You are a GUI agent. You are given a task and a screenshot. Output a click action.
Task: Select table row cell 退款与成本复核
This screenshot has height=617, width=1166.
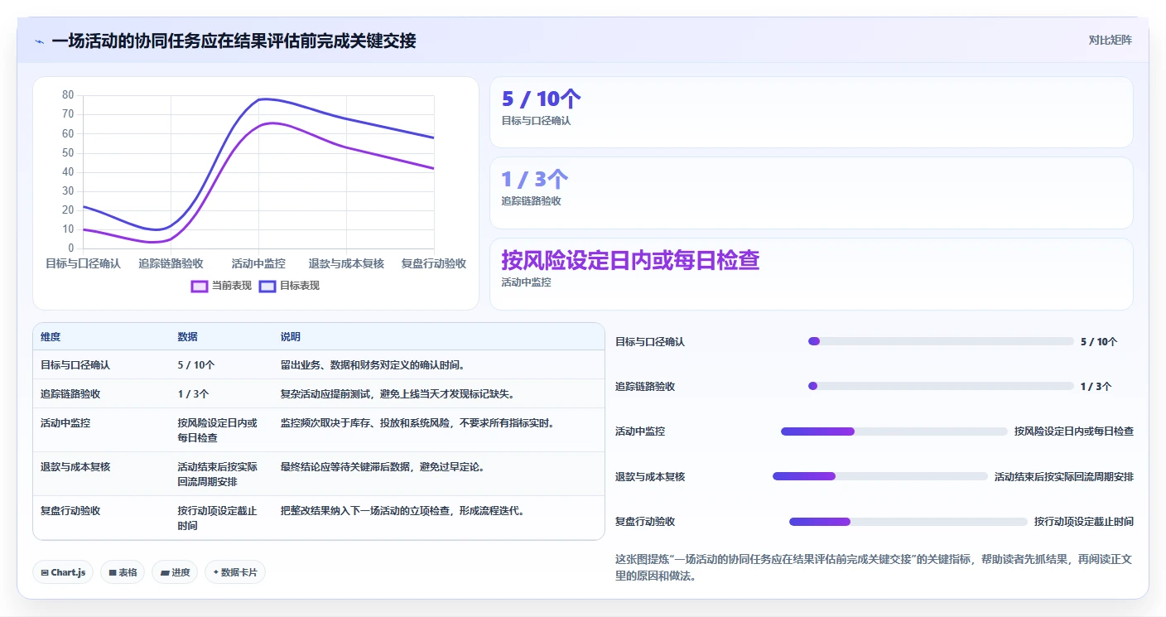pos(75,466)
